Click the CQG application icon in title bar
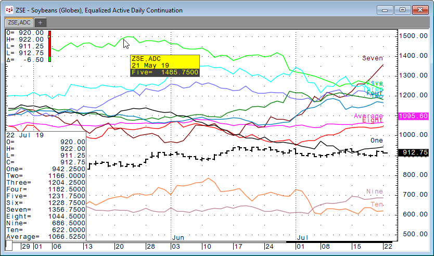 click(x=9, y=10)
